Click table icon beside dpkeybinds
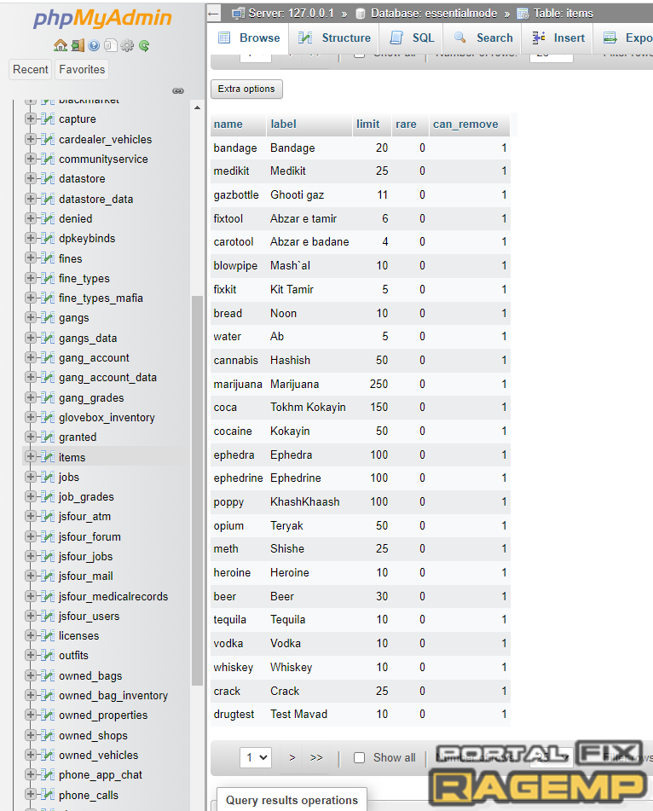Viewport: 653px width, 811px height. pos(48,239)
